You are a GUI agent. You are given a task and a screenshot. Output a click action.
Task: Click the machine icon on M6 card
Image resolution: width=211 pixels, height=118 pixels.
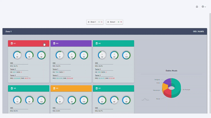[x=12, y=88]
